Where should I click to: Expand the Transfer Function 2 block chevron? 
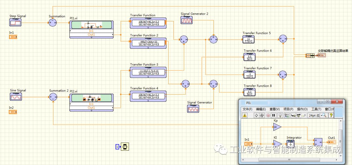148,48
